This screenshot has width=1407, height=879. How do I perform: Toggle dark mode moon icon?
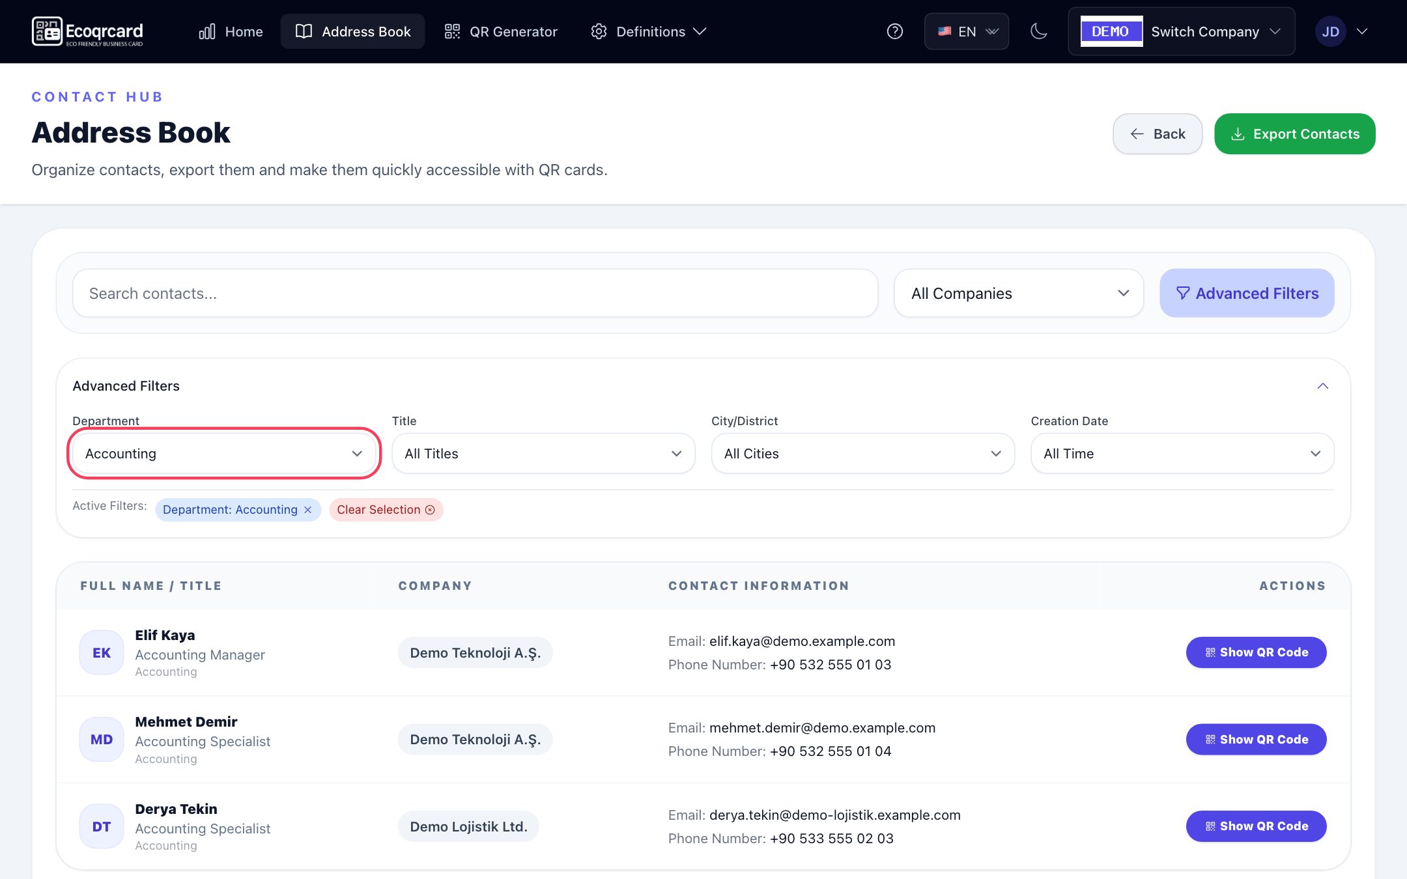coord(1039,31)
